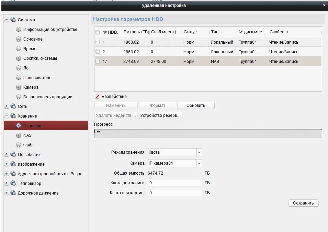Click the globe icon beside Сеть

pyautogui.click(x=13, y=107)
